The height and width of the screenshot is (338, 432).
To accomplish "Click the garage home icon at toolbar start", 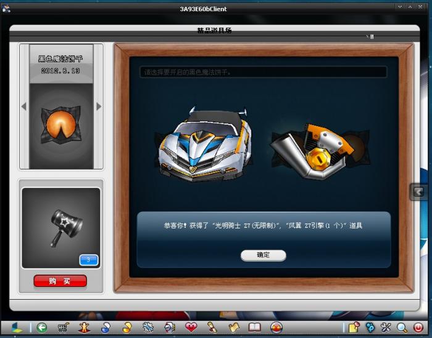I will click(17, 328).
